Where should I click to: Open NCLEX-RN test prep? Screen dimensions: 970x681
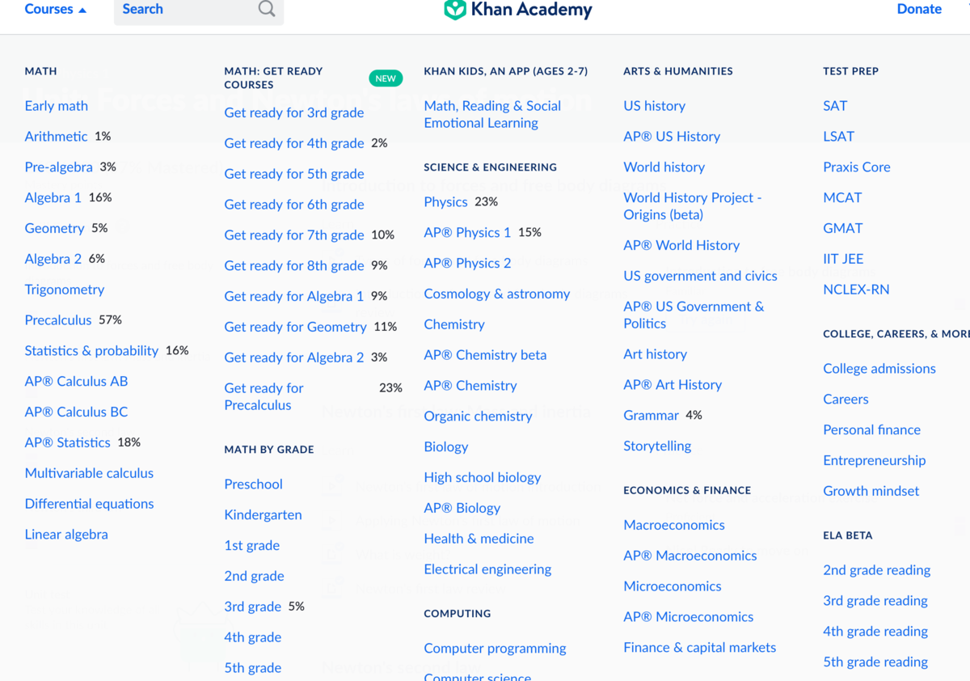856,290
